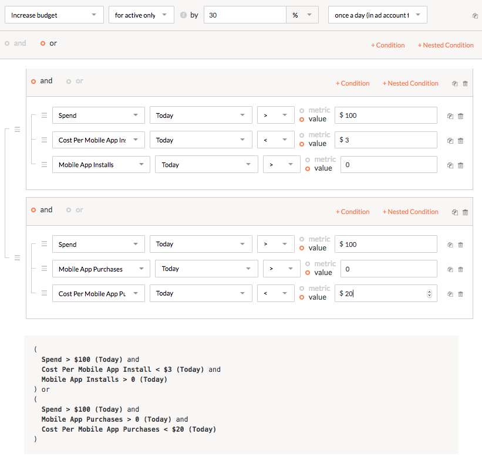Delete the Cost Per Mobile App Install condition

click(x=460, y=141)
